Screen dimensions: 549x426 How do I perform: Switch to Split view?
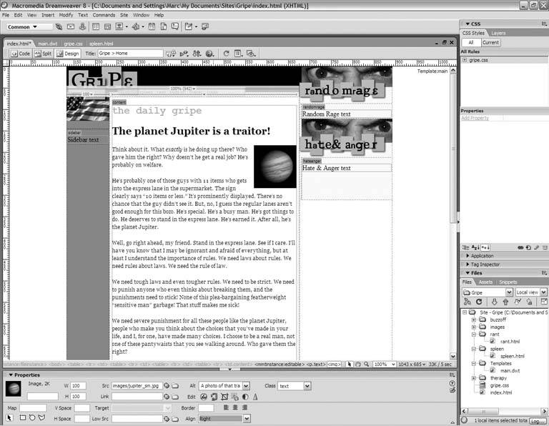pos(43,54)
